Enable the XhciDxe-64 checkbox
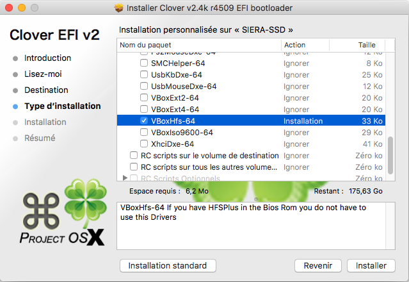The height and width of the screenshot is (282, 409). 144,144
